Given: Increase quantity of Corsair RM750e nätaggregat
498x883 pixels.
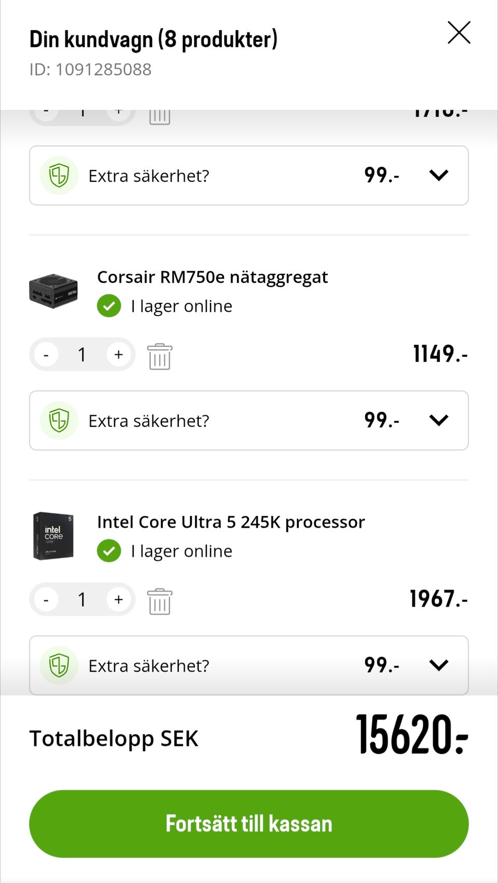Looking at the screenshot, I should [x=119, y=354].
